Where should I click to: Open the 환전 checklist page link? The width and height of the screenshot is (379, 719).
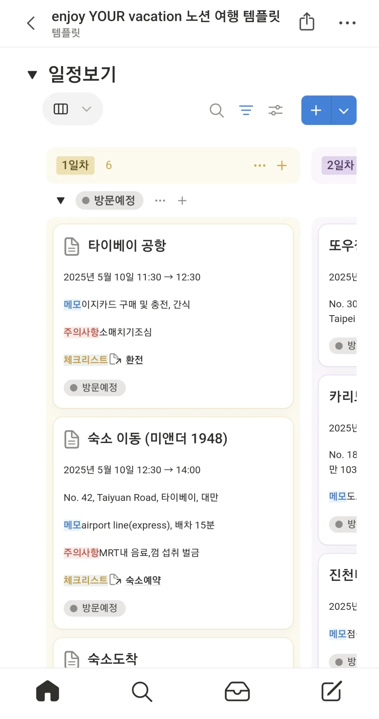click(x=134, y=360)
